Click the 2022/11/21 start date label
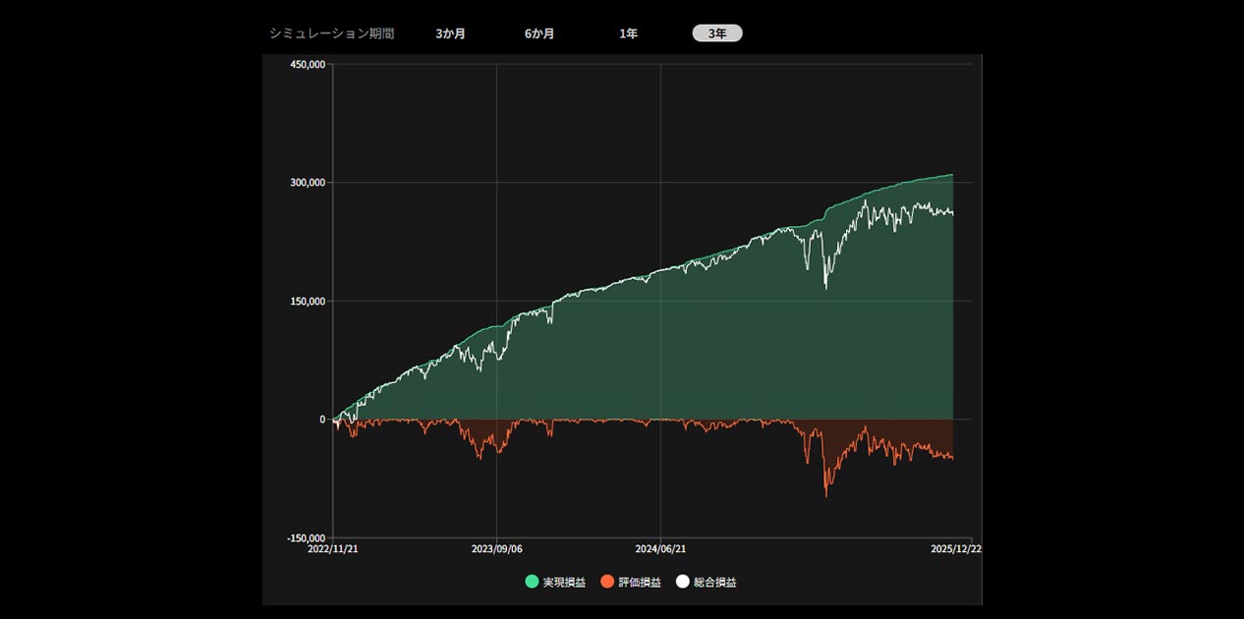Image resolution: width=1244 pixels, height=619 pixels. coord(333,550)
